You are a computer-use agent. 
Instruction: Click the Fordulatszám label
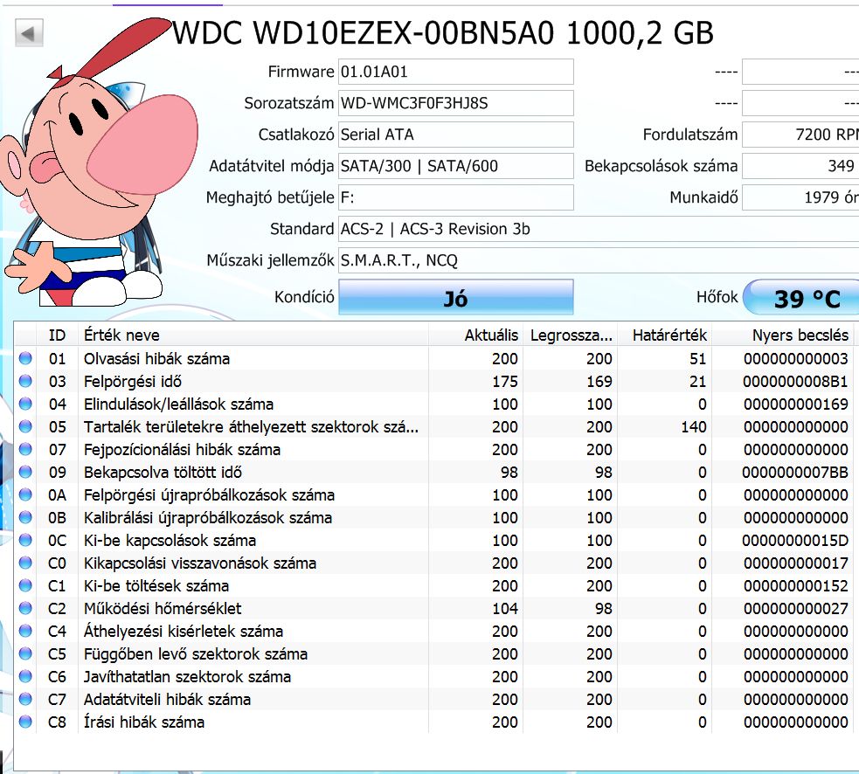[690, 135]
